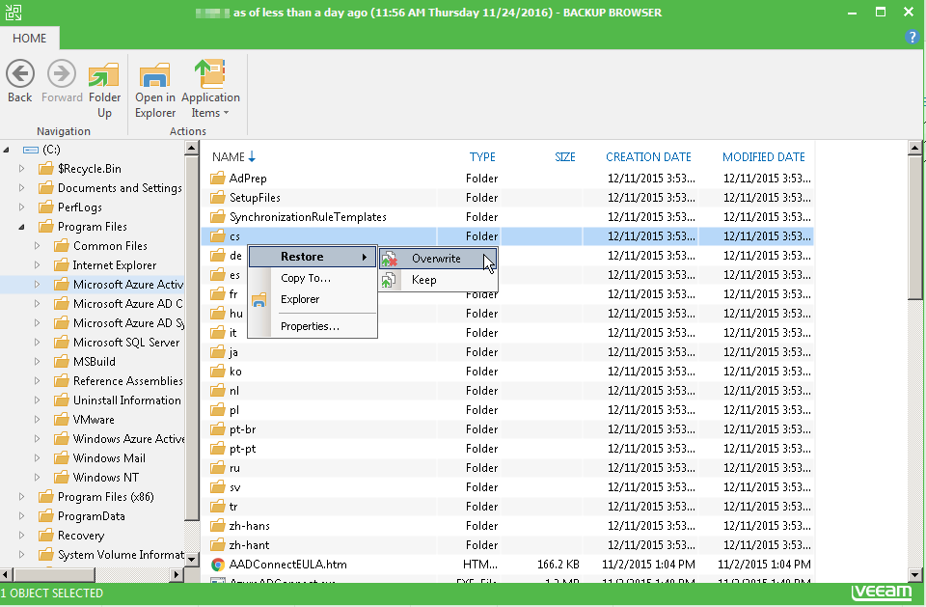This screenshot has height=607, width=926.
Task: Go Folder Up in the ribbon
Action: pyautogui.click(x=104, y=89)
